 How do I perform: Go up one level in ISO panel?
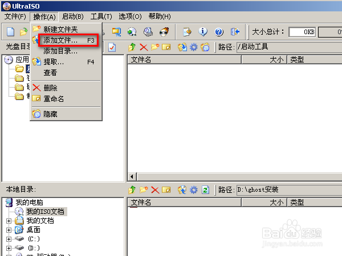[x=132, y=47]
